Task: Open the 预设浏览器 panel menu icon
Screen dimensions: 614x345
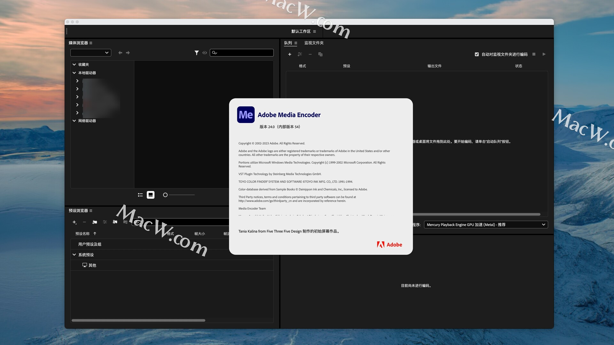Action: tap(91, 211)
